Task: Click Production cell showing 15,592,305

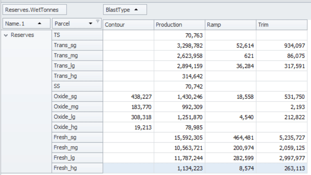Action: tap(179, 137)
